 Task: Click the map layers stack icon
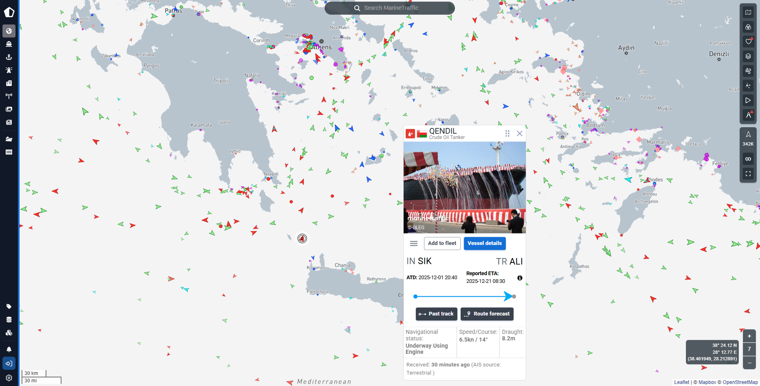[x=748, y=56]
